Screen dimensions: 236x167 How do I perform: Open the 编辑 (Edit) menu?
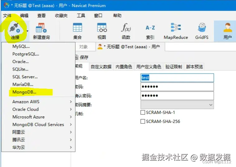(x=24, y=16)
